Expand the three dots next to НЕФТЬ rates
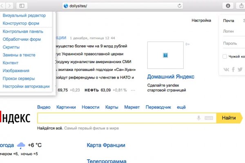Image resolution: width=245 pixels, height=163 pixels. coord(131,90)
